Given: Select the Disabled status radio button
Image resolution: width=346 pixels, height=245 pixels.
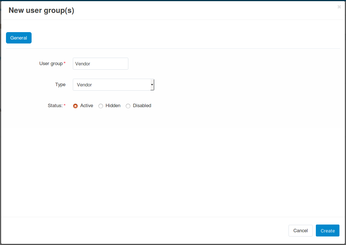Looking at the screenshot, I should tap(128, 106).
